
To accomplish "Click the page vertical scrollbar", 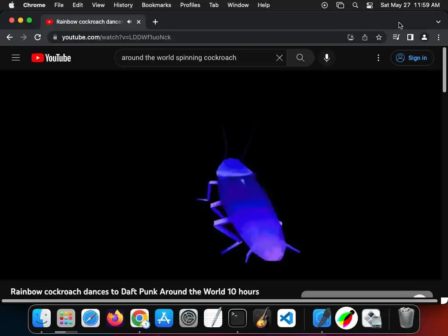I will tap(444, 70).
